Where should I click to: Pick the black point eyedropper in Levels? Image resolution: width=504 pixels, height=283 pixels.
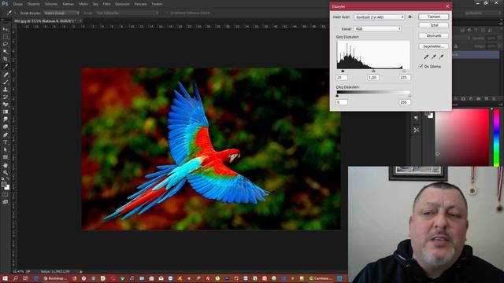[426, 57]
